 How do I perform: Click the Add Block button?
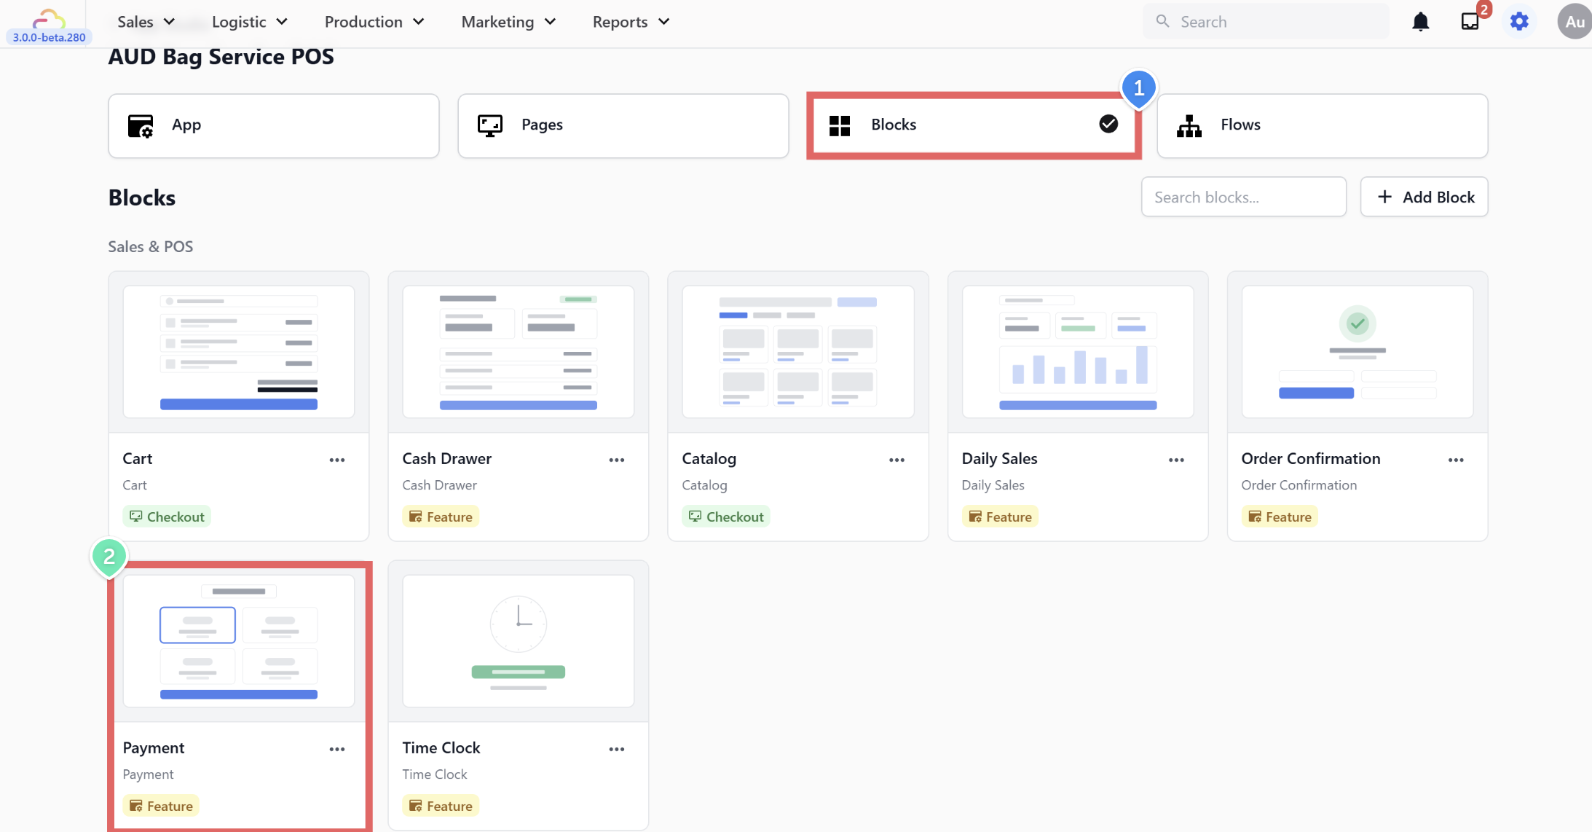pos(1424,197)
